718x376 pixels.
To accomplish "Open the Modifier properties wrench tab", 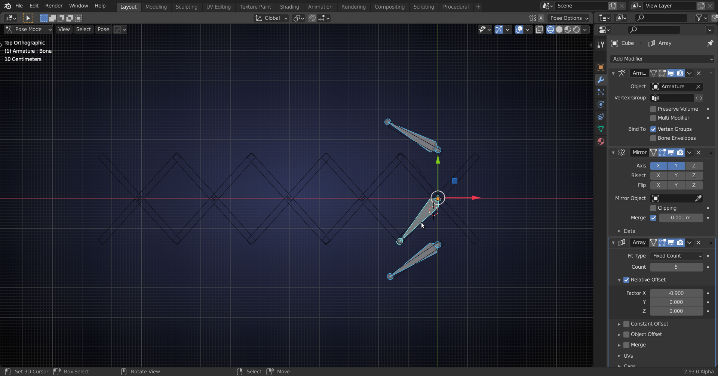I will coord(601,80).
